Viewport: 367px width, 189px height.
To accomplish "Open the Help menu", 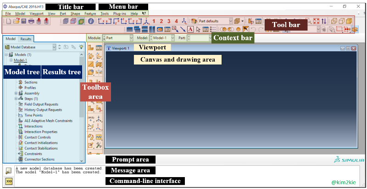I will pos(134,14).
